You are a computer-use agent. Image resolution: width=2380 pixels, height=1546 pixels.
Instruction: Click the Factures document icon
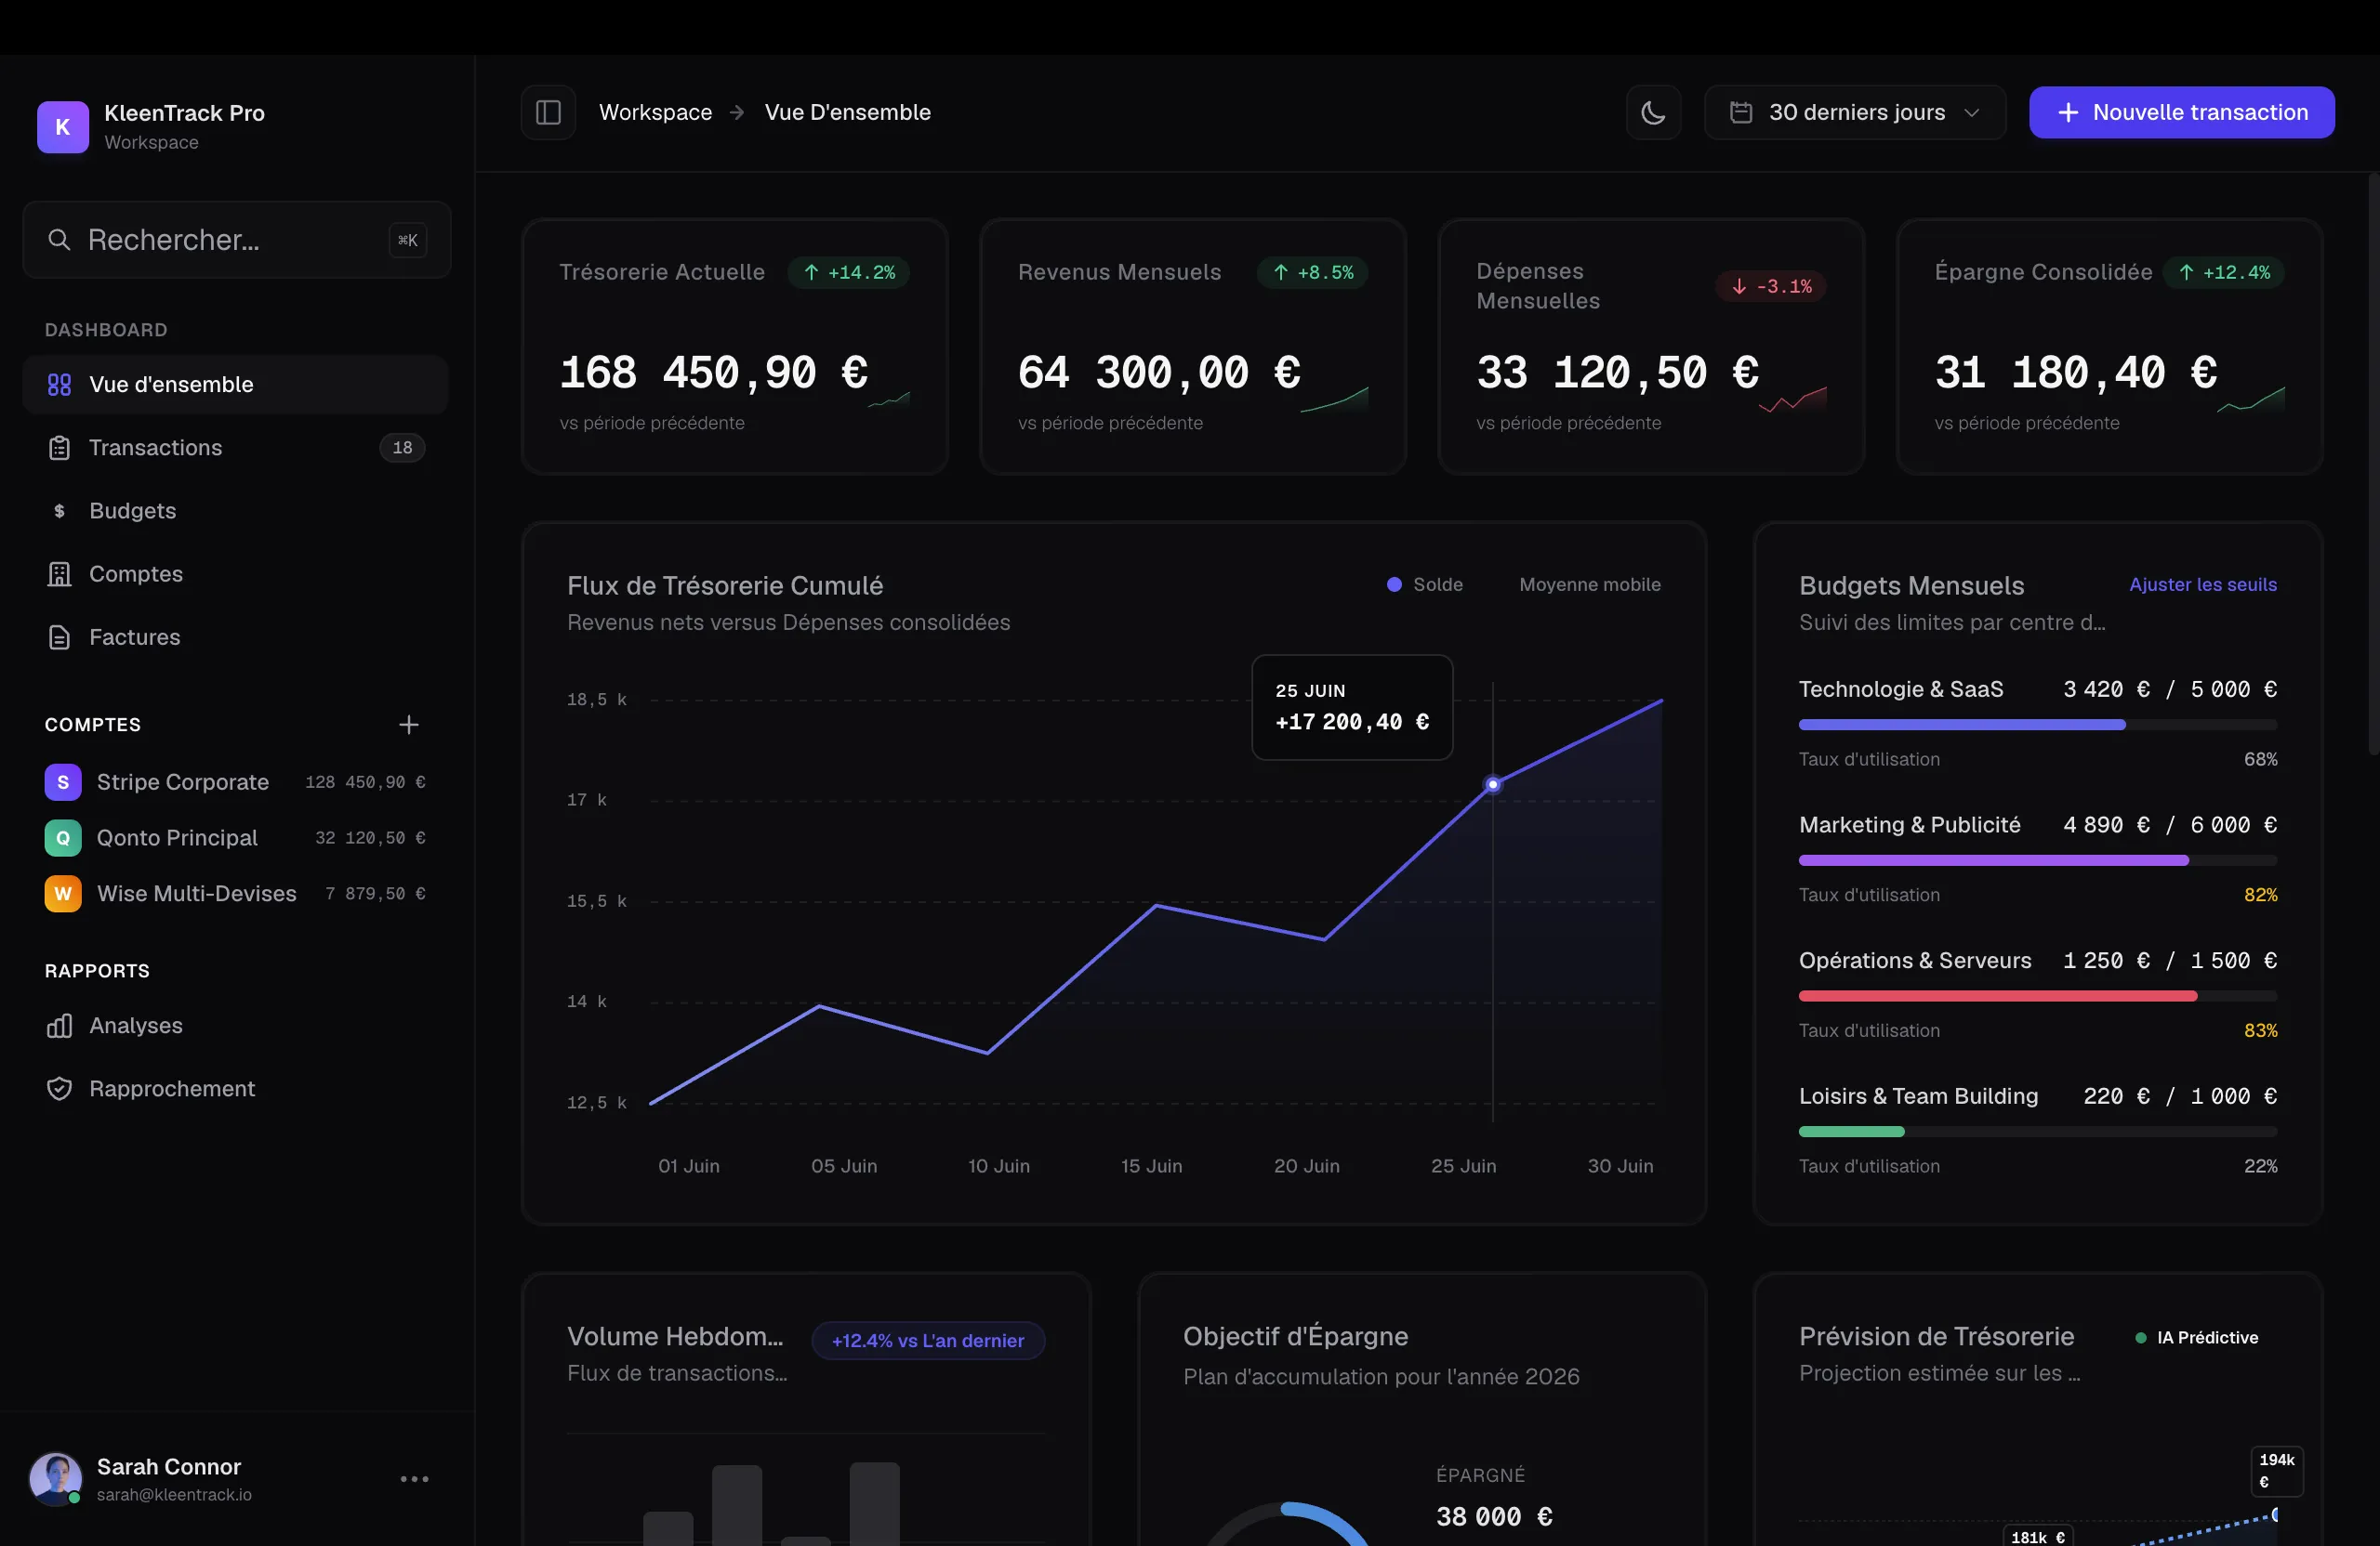[59, 636]
